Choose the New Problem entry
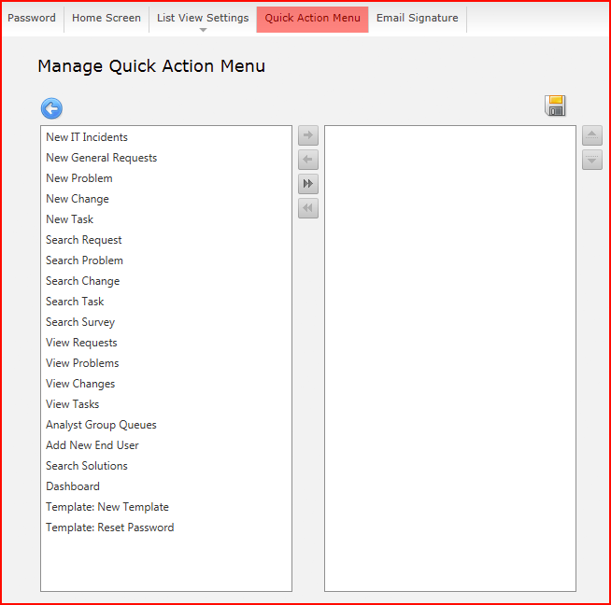 tap(166, 178)
